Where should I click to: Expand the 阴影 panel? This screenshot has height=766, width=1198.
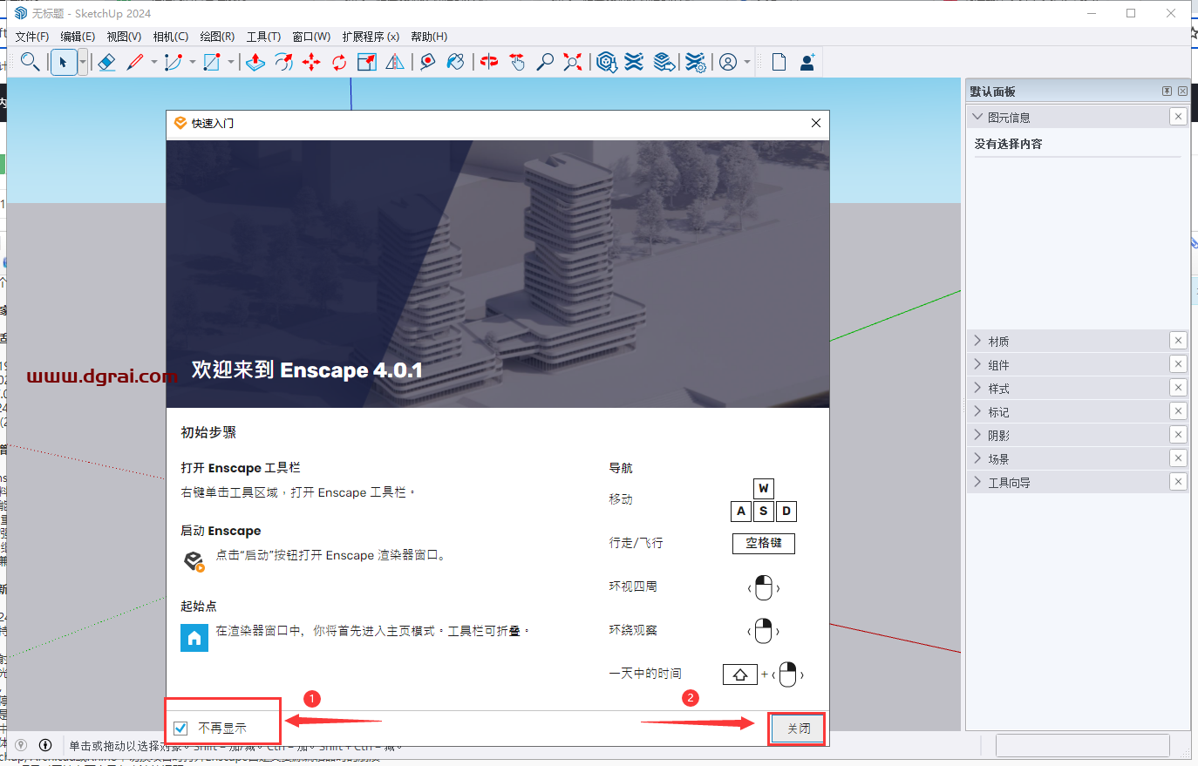pos(977,435)
